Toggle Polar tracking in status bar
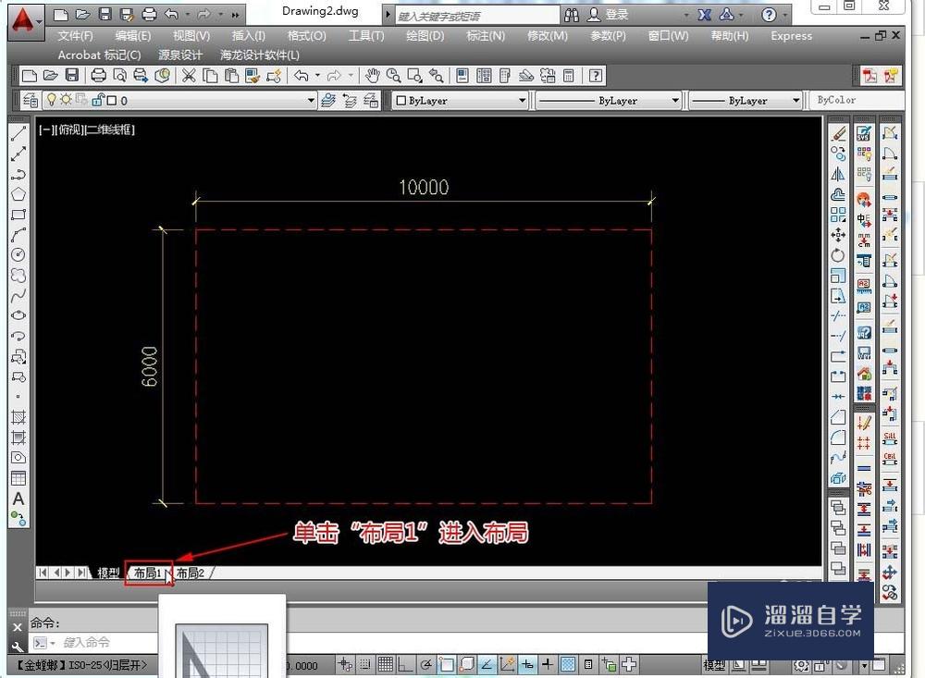Image resolution: width=925 pixels, height=678 pixels. [x=425, y=664]
